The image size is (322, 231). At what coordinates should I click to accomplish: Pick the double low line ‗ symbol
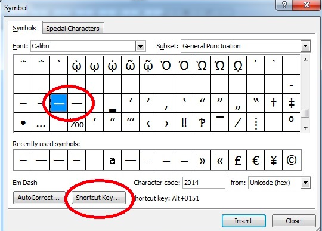coord(113,103)
